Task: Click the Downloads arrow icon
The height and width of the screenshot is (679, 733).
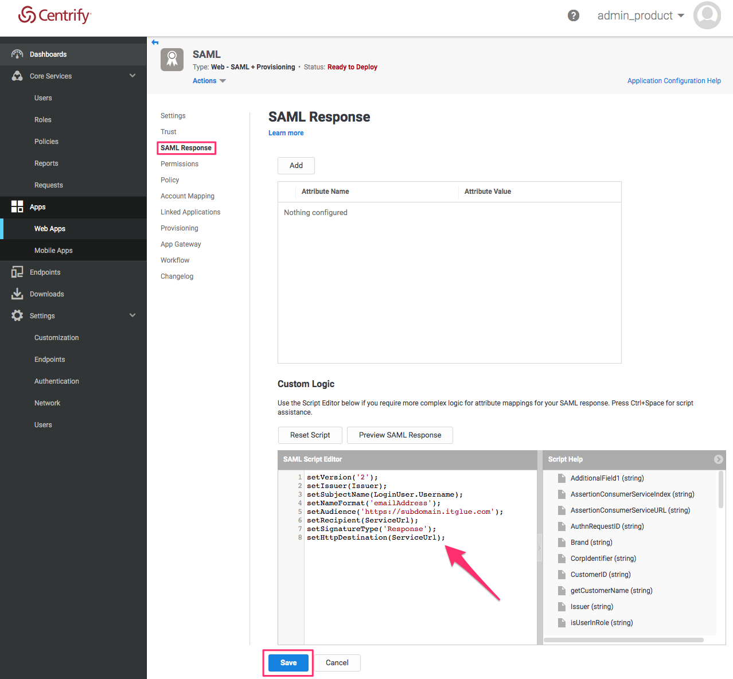Action: point(17,294)
